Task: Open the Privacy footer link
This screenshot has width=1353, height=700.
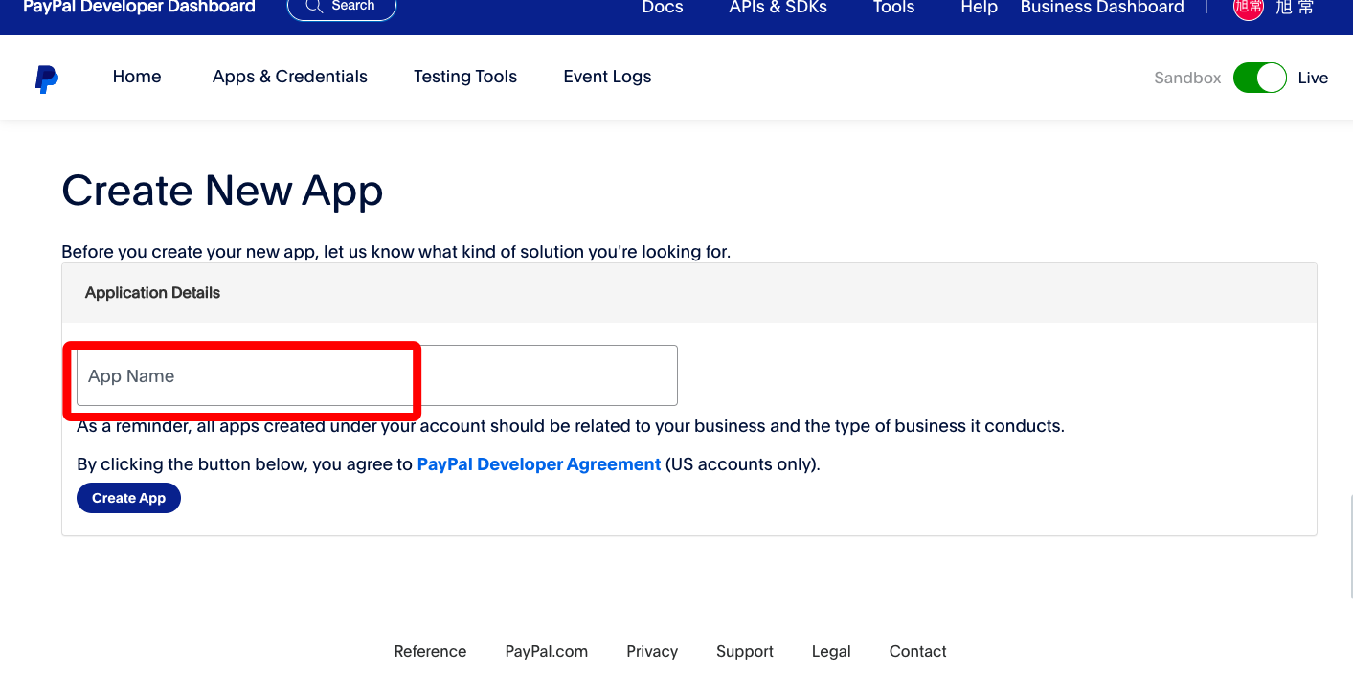Action: pos(652,651)
